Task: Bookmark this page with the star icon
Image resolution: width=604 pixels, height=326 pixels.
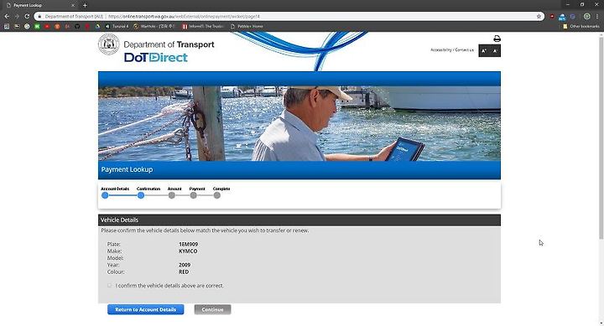Action: coord(539,16)
